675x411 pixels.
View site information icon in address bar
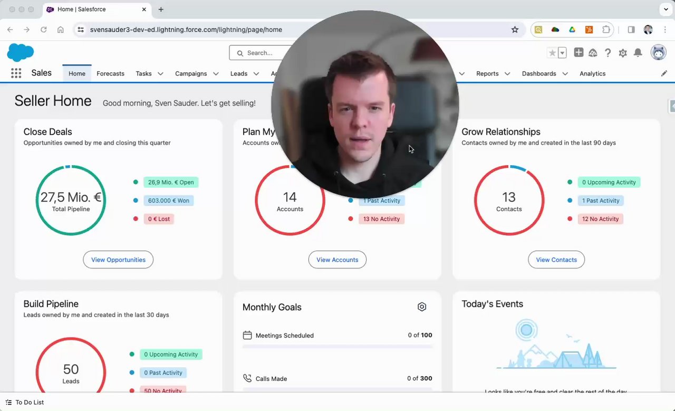click(80, 30)
